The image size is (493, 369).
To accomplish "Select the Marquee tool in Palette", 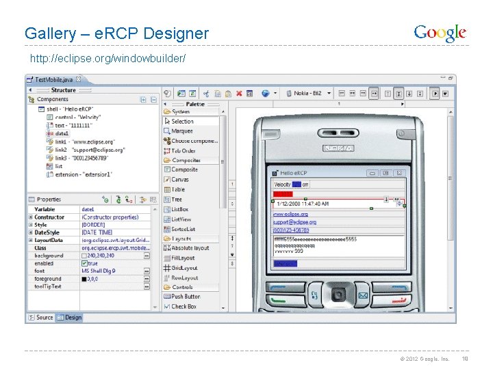I will click(178, 131).
